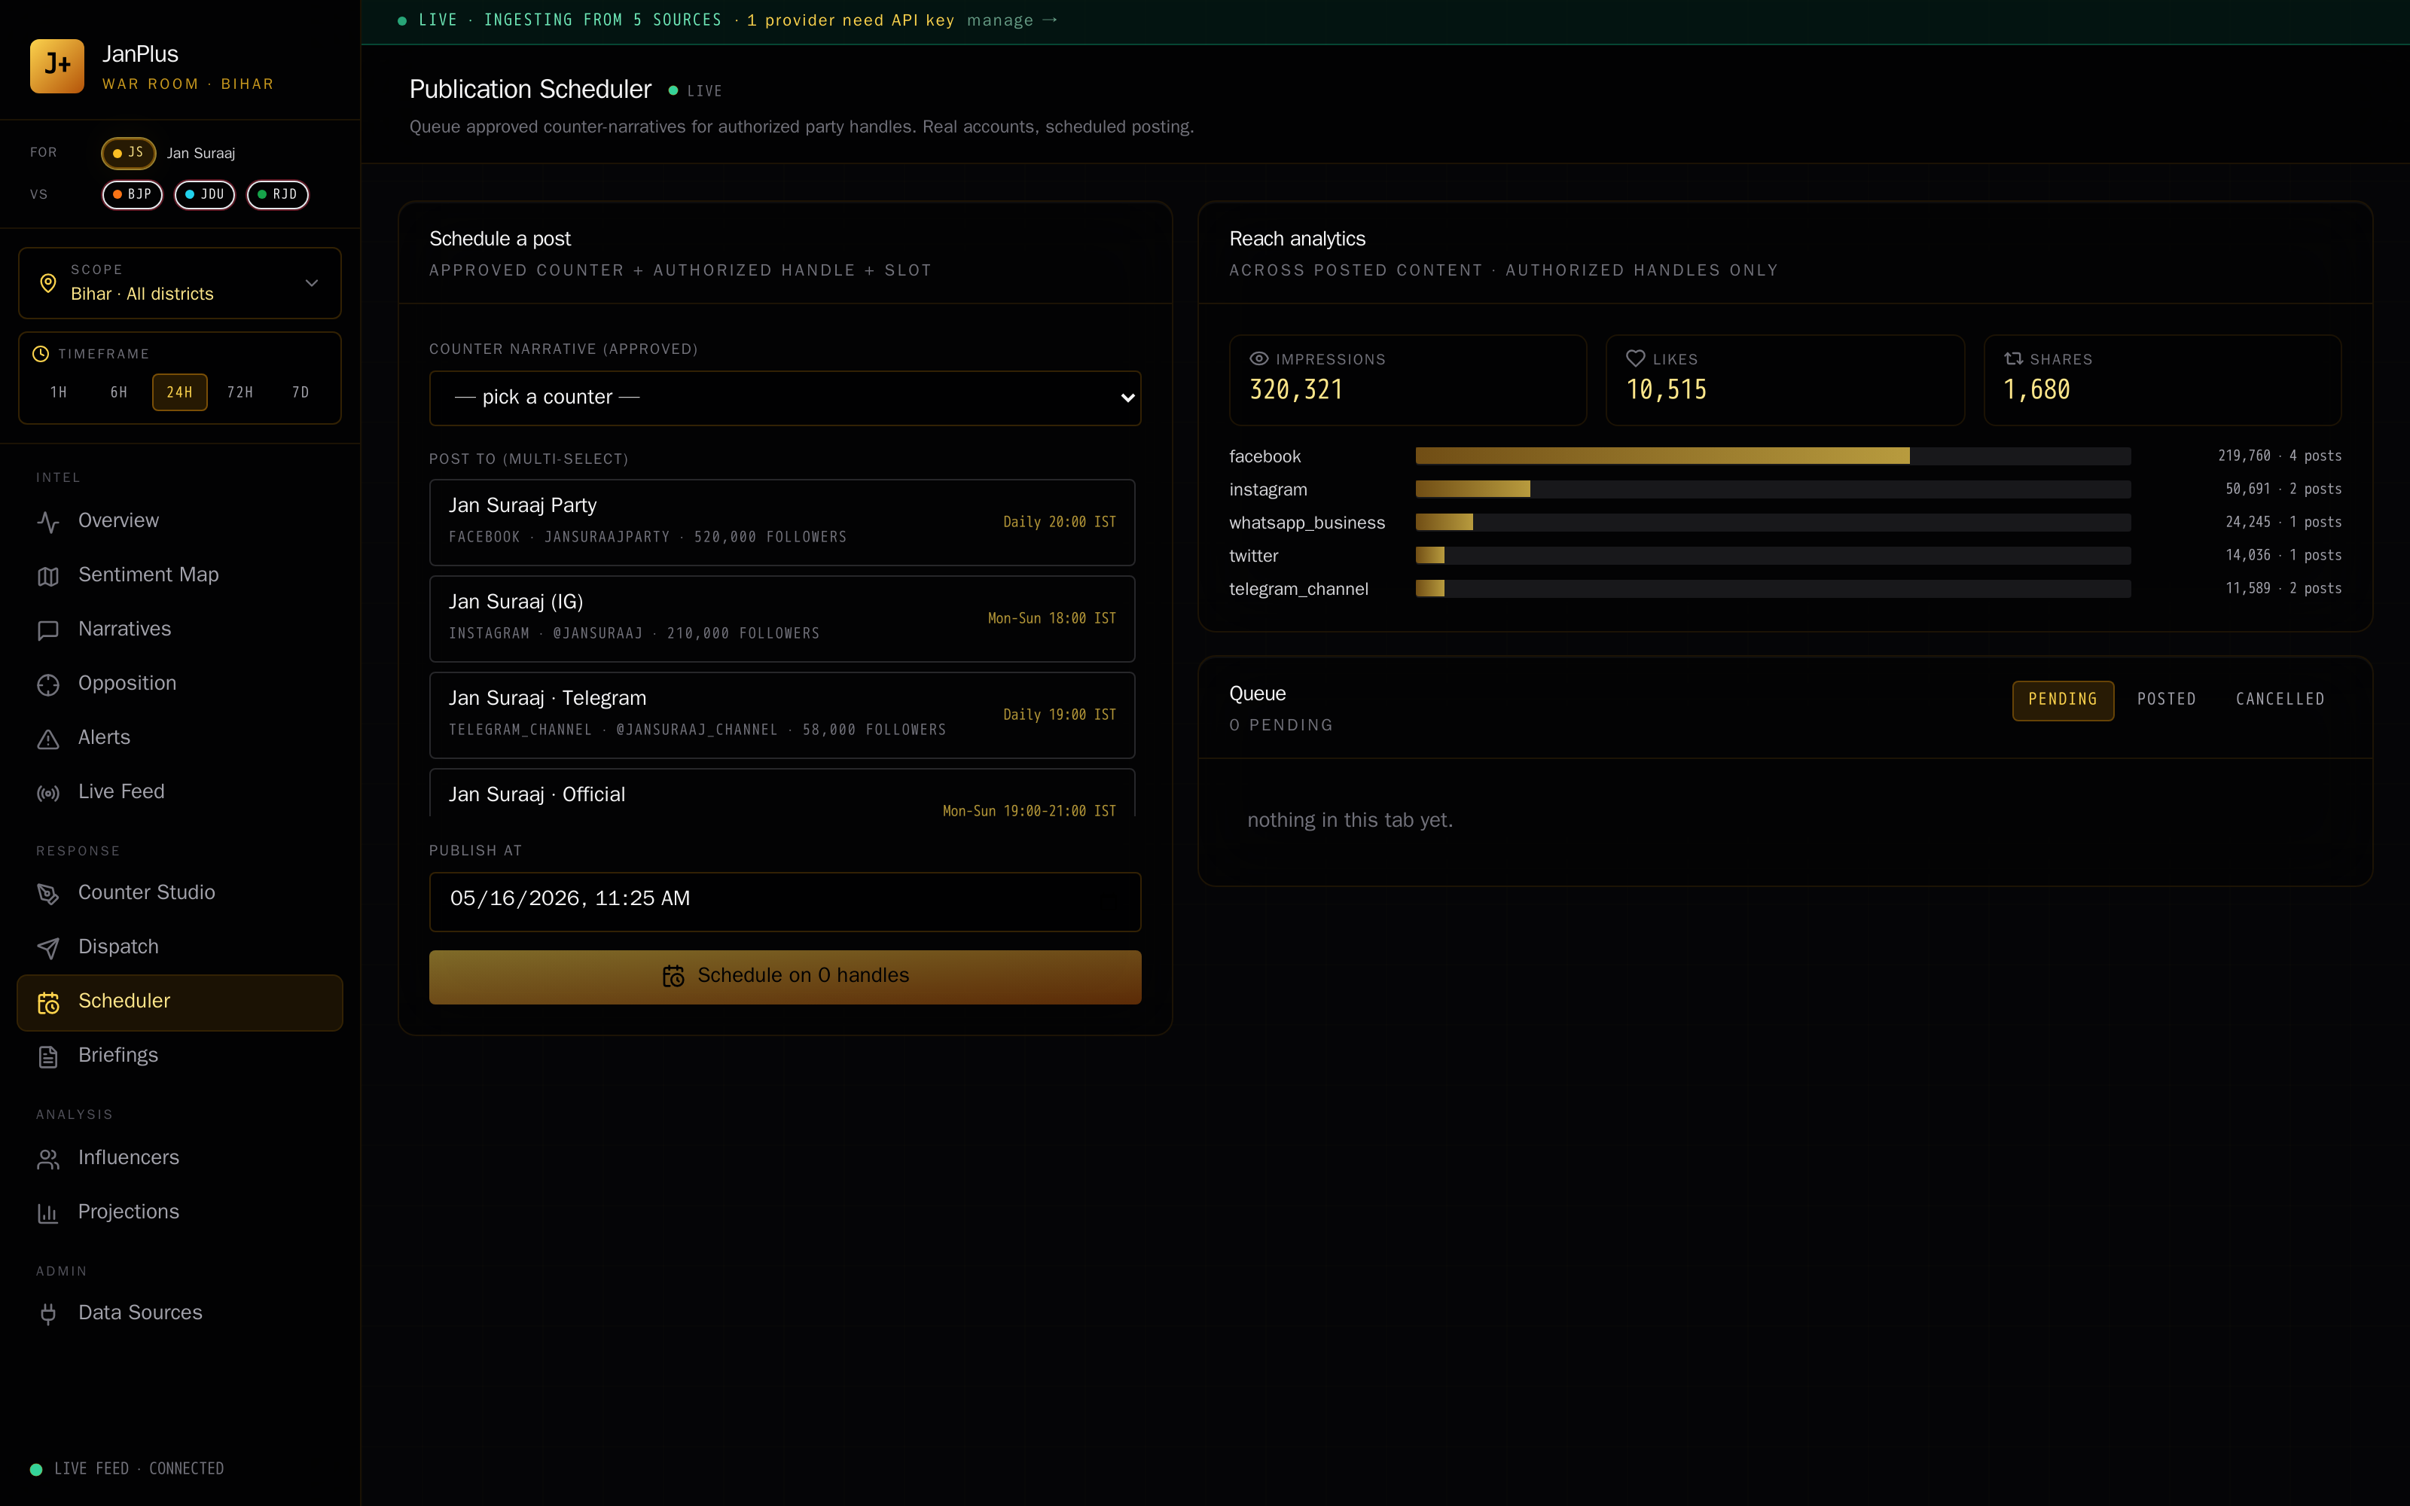Toggle the Jan Suraaj Telegram channel handle
The height and width of the screenshot is (1506, 2410).
[x=782, y=715]
